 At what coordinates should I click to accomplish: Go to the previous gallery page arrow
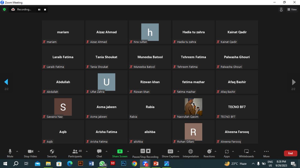coord(6,82)
